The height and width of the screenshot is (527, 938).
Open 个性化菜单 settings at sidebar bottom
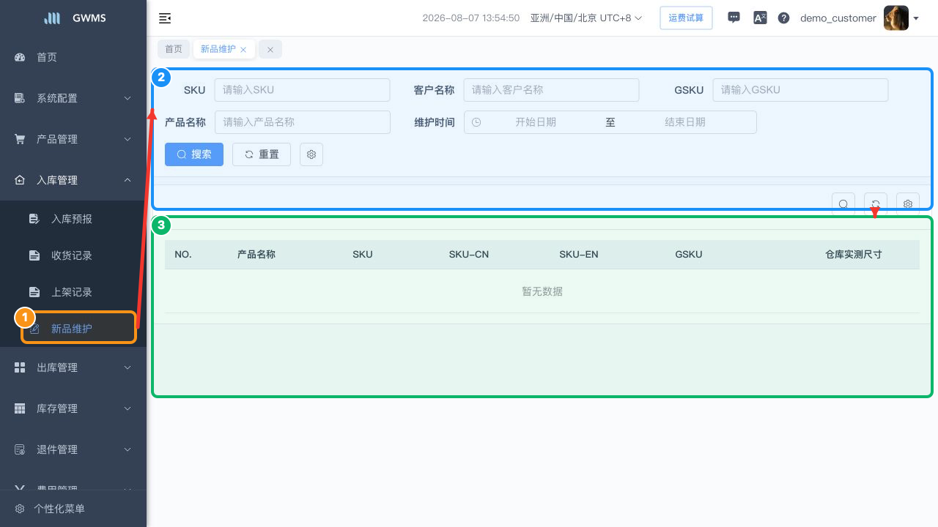pyautogui.click(x=73, y=509)
